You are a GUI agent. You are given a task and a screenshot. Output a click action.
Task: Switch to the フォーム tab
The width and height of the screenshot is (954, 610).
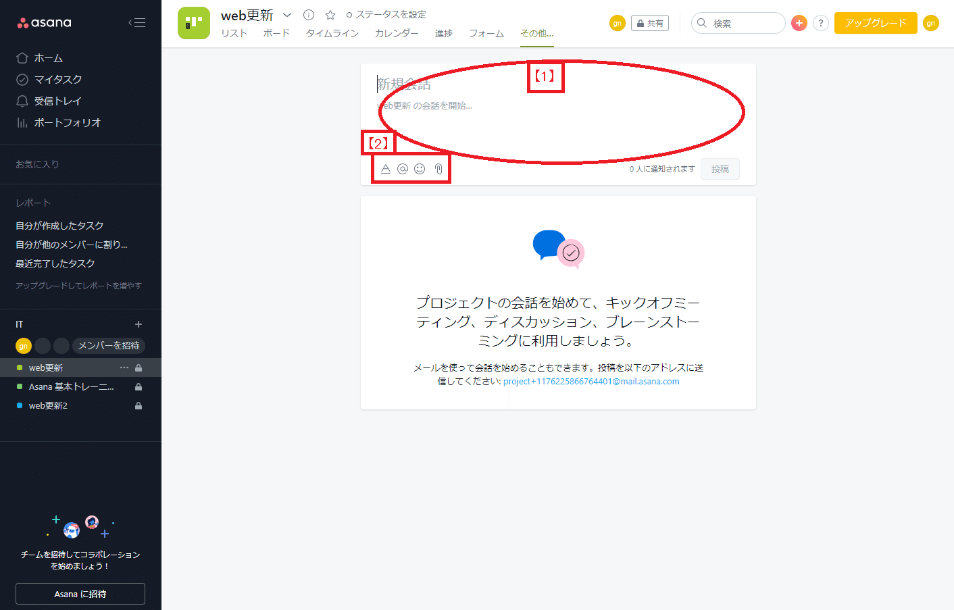coord(486,33)
